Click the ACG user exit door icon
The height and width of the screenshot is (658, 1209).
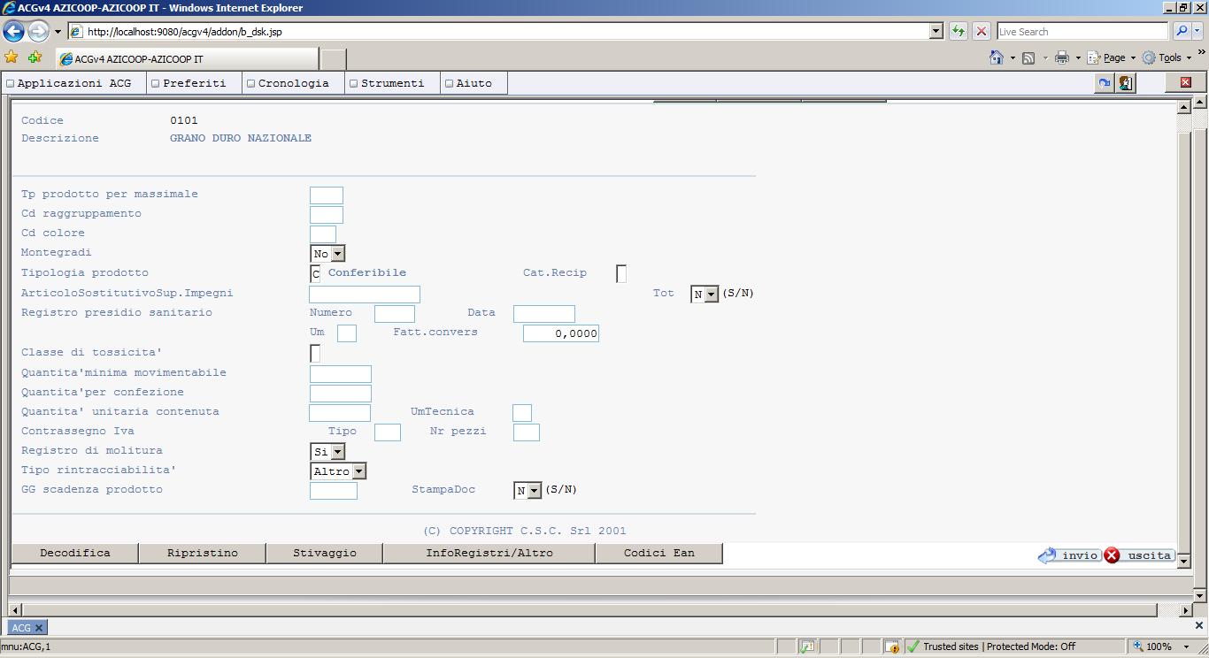tap(1126, 83)
